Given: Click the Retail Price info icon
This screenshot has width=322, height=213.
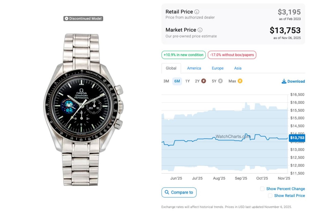Looking at the screenshot, I should [197, 12].
